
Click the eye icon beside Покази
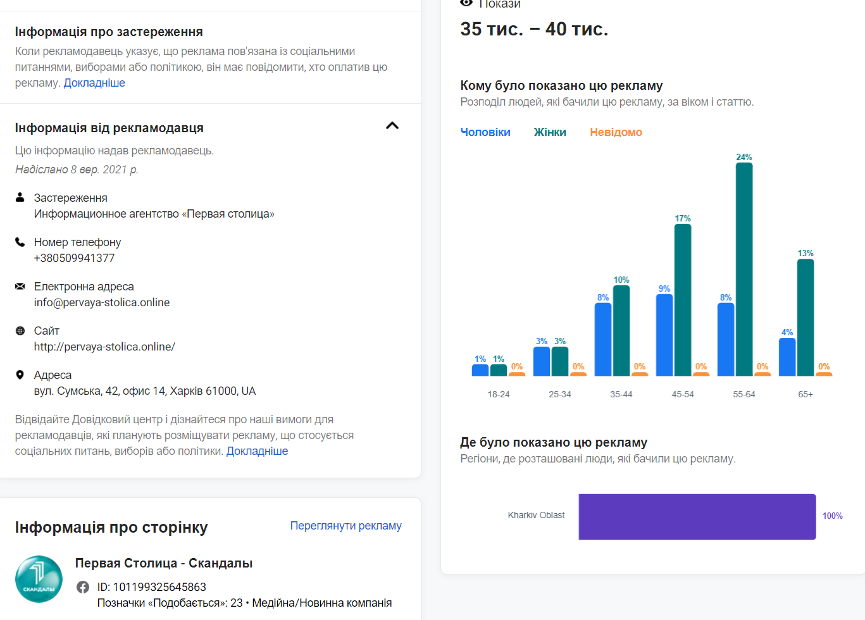(x=466, y=3)
